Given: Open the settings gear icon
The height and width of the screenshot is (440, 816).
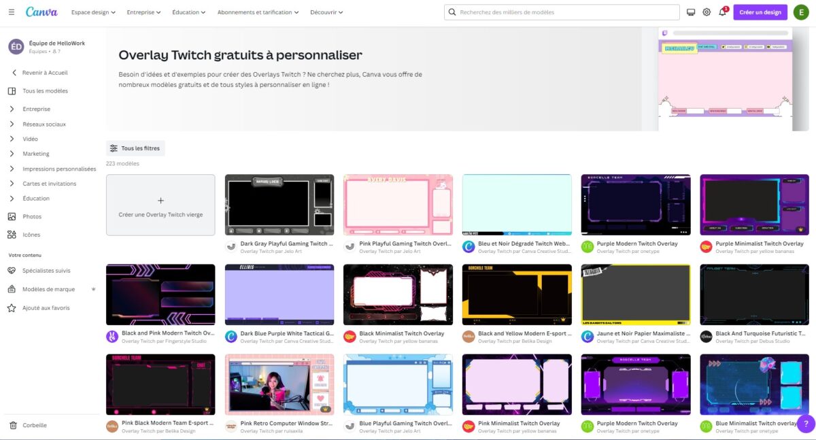Looking at the screenshot, I should 706,12.
